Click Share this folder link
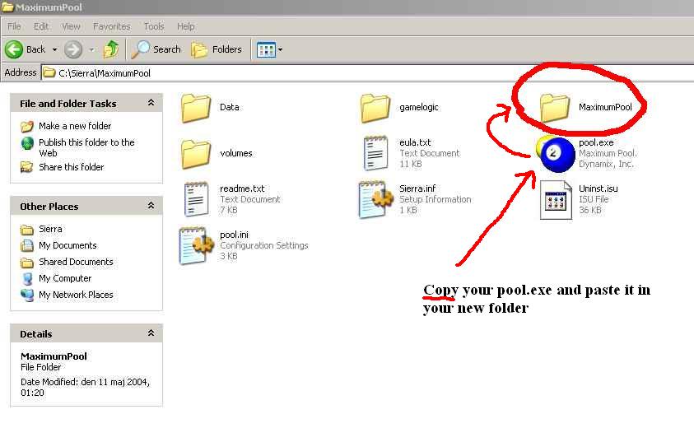The width and height of the screenshot is (694, 442). click(x=72, y=167)
